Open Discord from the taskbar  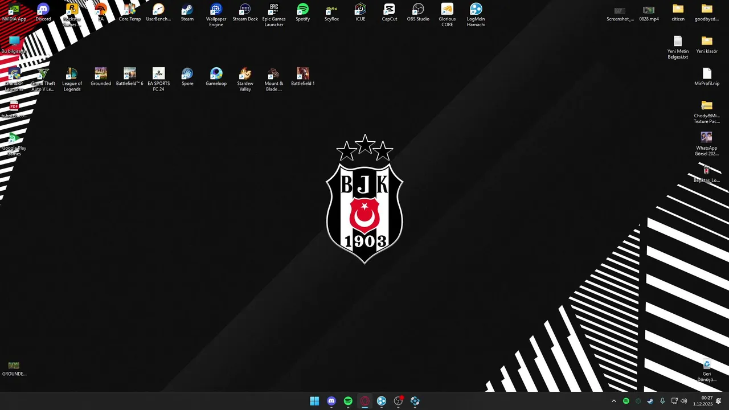[x=331, y=401]
